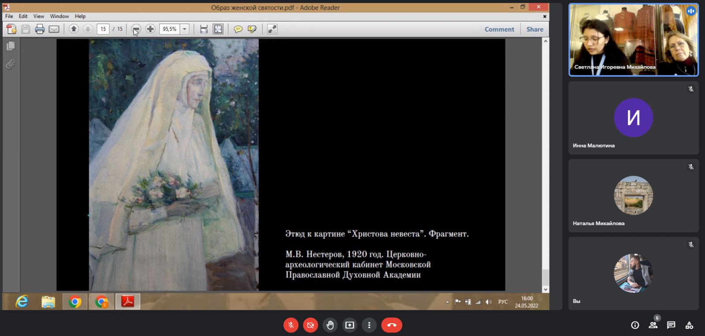Click the Share pane link

tap(534, 29)
